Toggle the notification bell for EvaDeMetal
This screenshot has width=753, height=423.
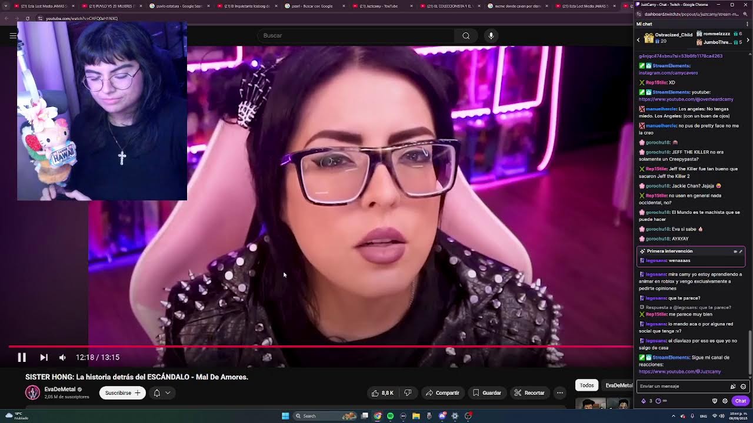tap(157, 393)
